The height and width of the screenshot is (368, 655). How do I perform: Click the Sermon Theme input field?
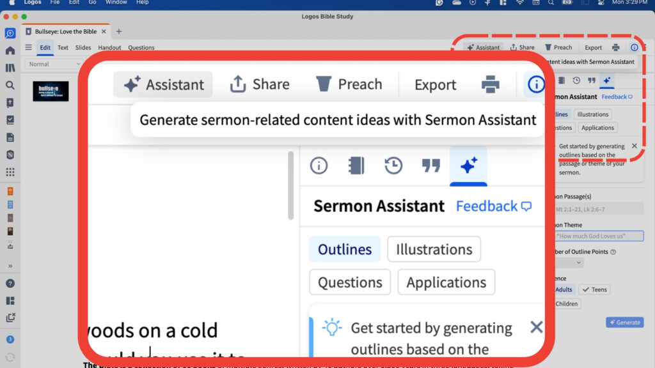click(599, 236)
